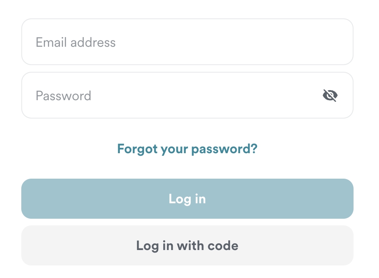Click the Email address input field

pyautogui.click(x=187, y=42)
